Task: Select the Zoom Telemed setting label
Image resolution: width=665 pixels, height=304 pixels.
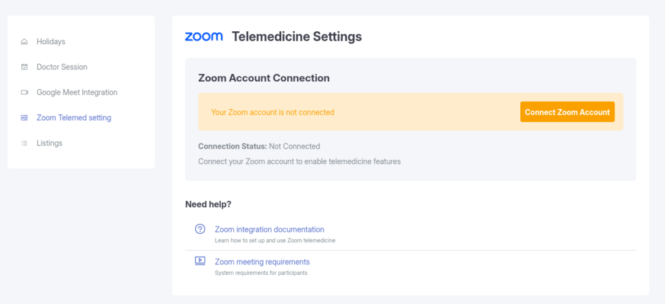Action: [x=73, y=118]
